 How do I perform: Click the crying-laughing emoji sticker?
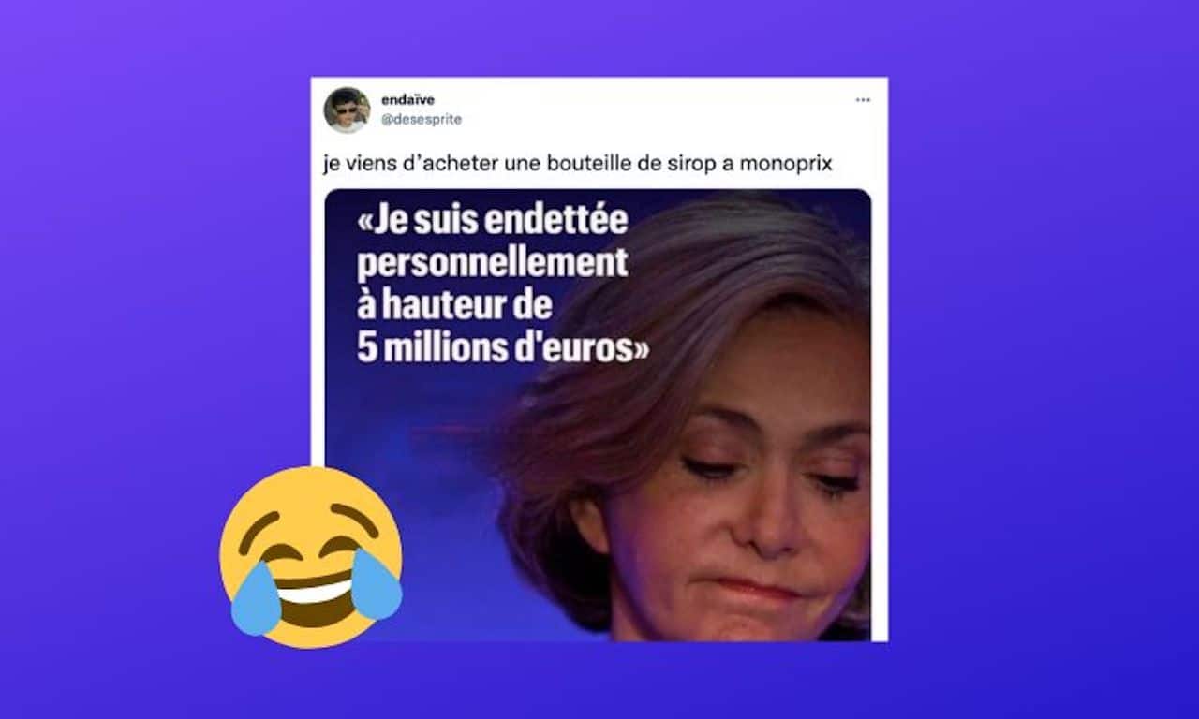[x=311, y=556]
